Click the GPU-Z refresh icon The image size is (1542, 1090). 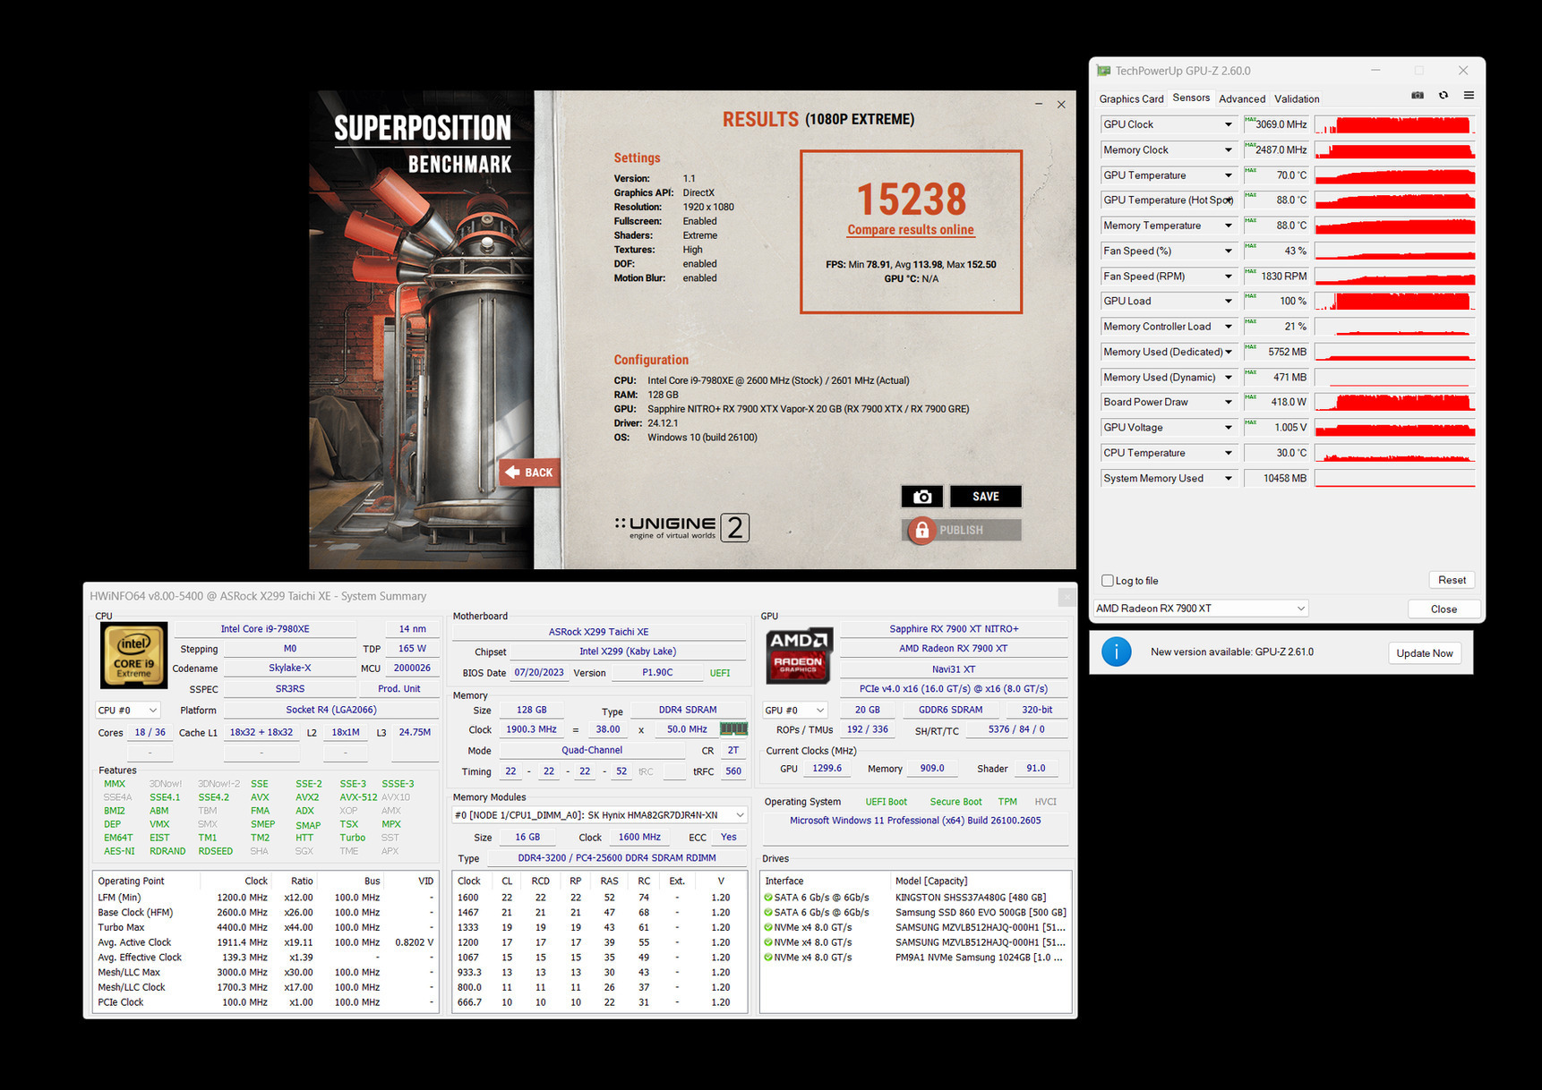pos(1443,96)
